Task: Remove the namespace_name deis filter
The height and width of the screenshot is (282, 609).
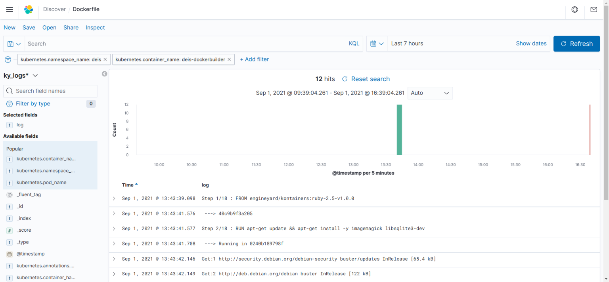Action: coord(105,59)
